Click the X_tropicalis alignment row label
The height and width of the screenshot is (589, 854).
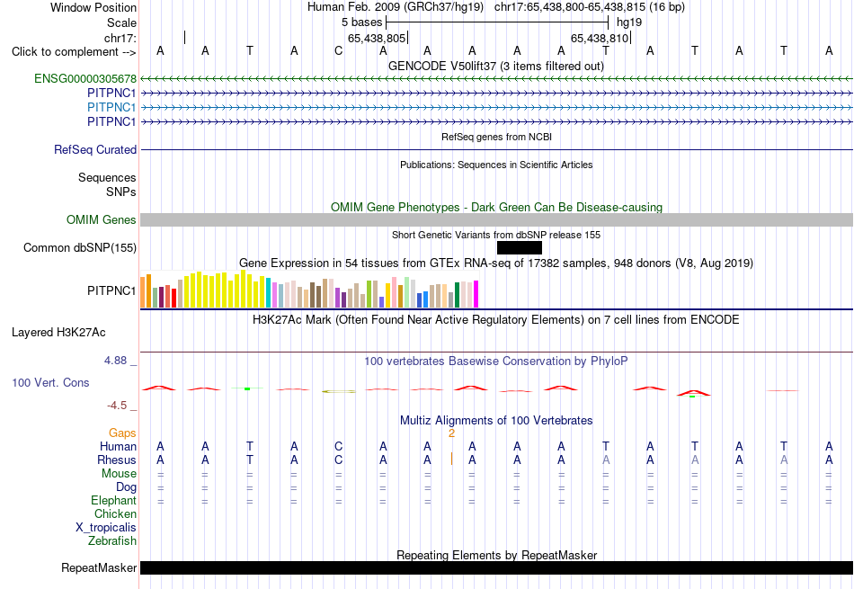click(106, 528)
